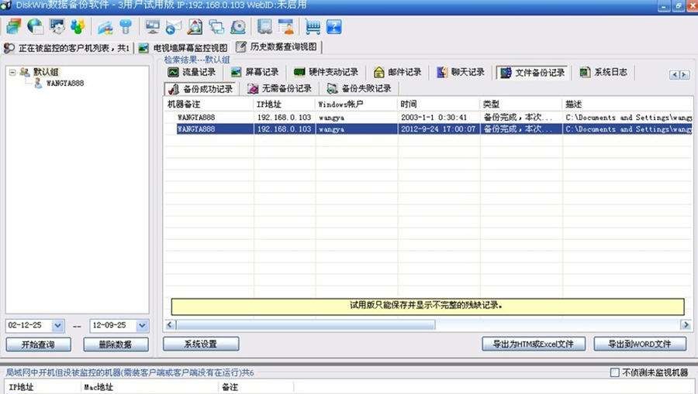The width and height of the screenshot is (698, 394).
Task: Open the blue help question icon
Action: coord(333,27)
